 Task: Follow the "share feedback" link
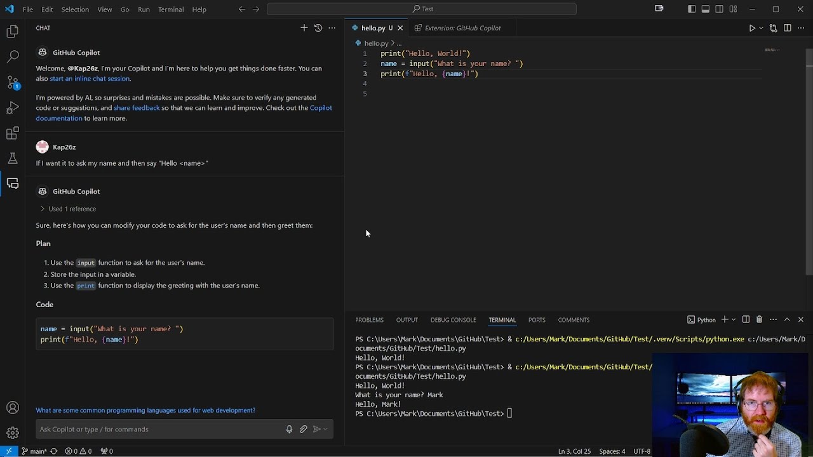click(137, 108)
